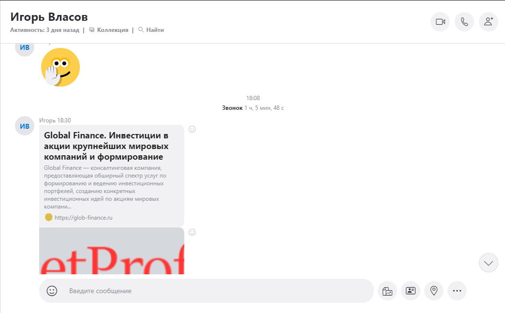
Task: React to the etProf image message
Action: point(192,232)
